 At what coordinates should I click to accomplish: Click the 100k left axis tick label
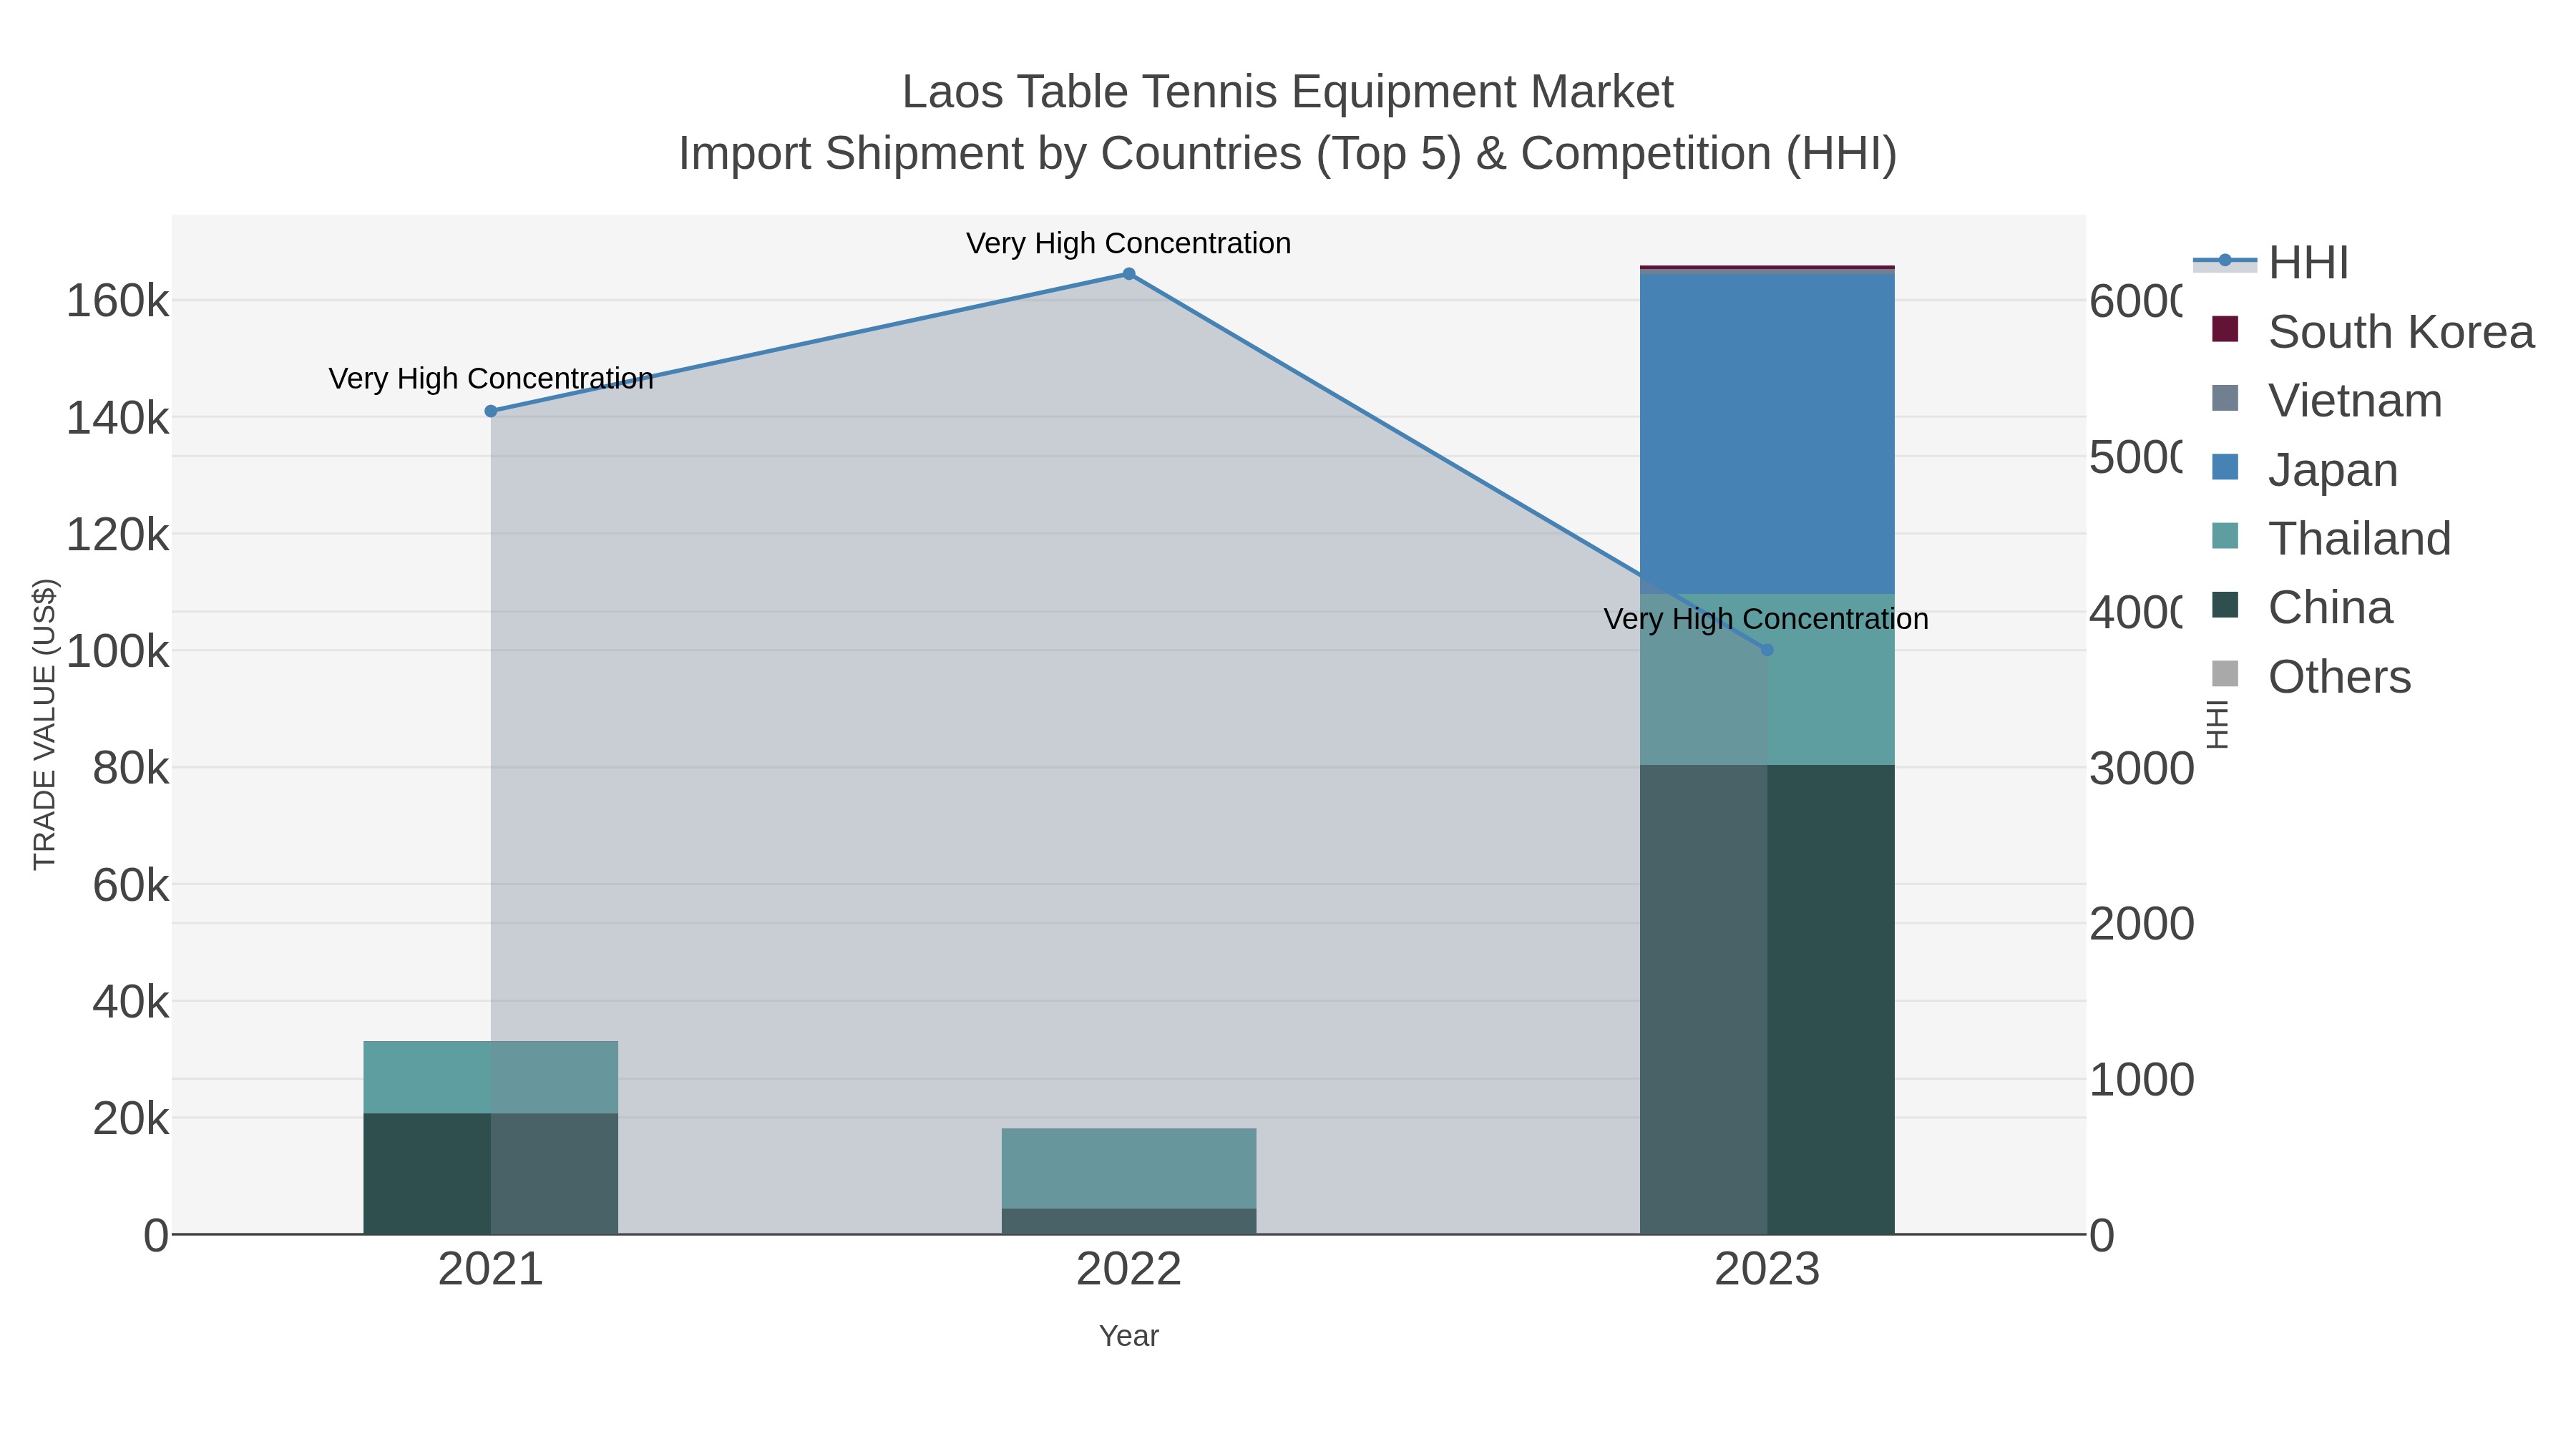point(117,652)
